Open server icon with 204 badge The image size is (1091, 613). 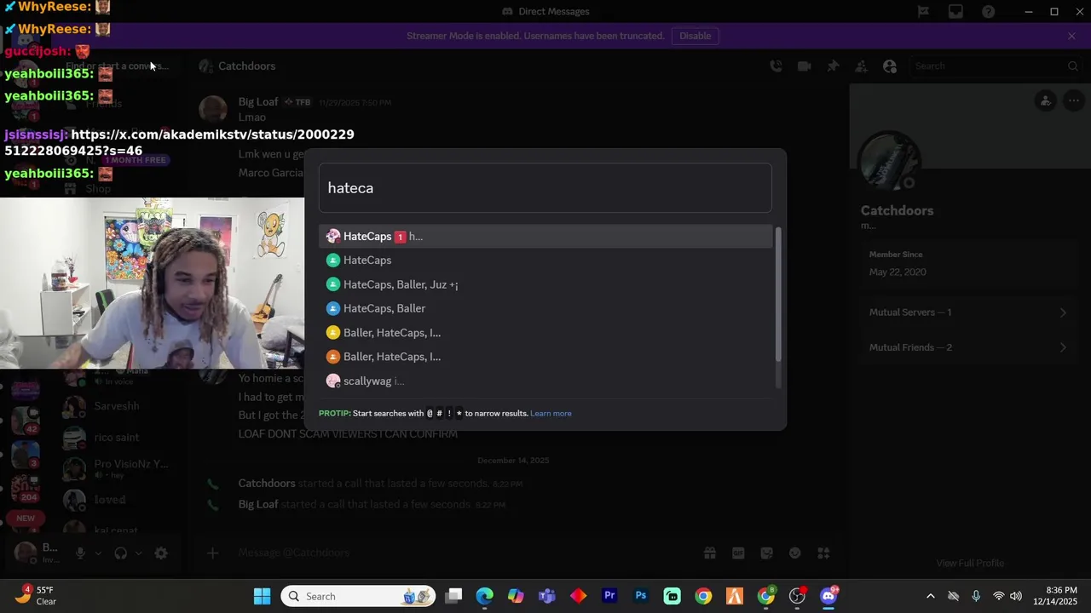click(25, 488)
